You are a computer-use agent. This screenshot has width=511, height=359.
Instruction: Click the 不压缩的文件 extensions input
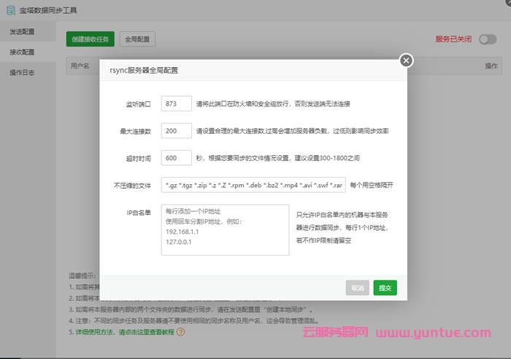point(253,185)
